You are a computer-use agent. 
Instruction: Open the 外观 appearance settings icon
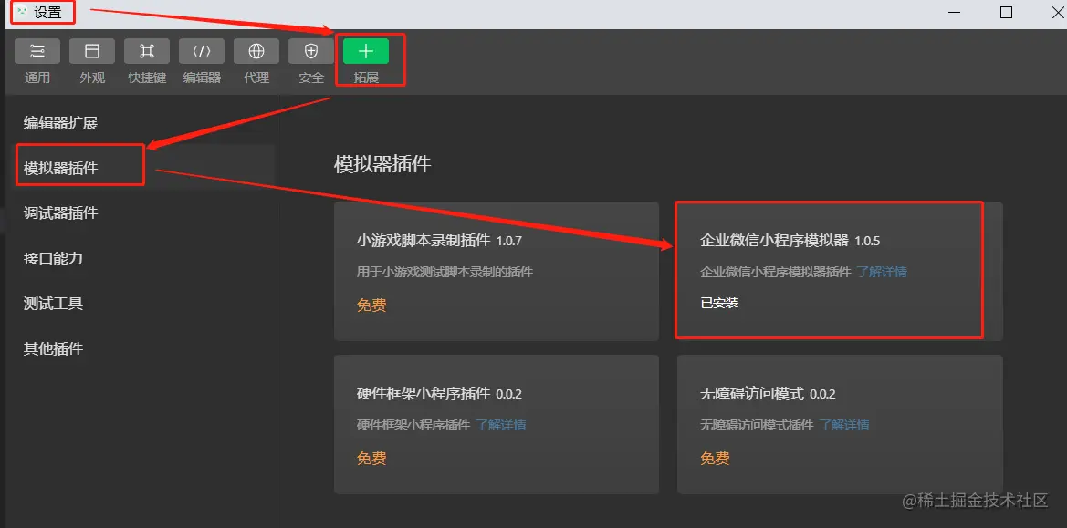pyautogui.click(x=92, y=51)
